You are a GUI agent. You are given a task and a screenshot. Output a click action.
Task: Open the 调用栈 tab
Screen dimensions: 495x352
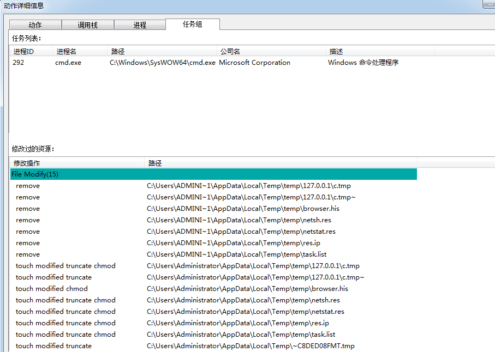87,25
